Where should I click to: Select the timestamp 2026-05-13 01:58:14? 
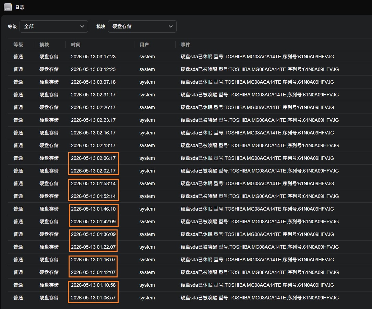93,184
